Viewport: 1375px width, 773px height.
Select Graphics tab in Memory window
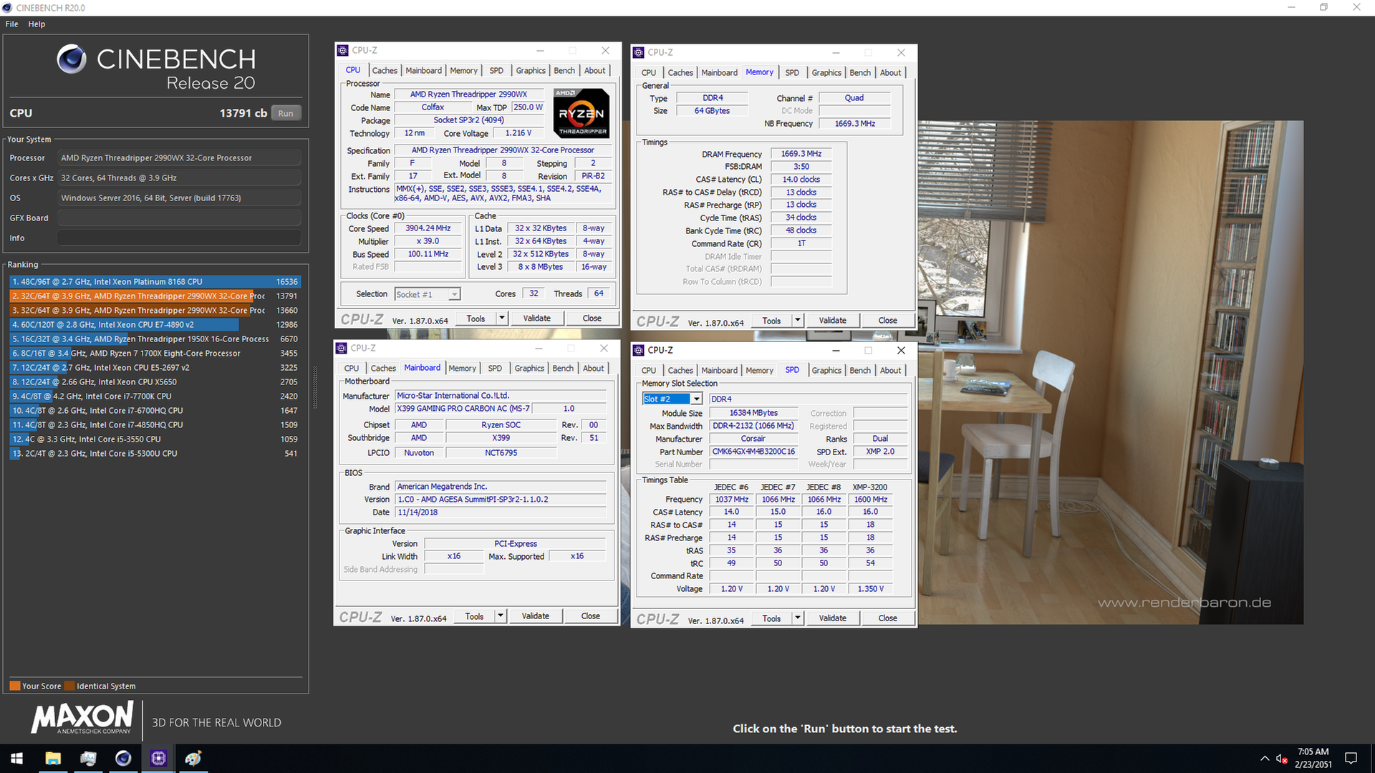click(826, 73)
